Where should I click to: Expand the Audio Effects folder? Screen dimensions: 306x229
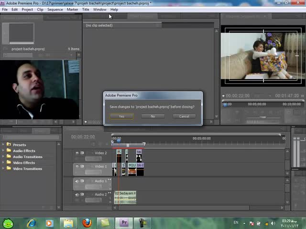[x=3, y=151]
